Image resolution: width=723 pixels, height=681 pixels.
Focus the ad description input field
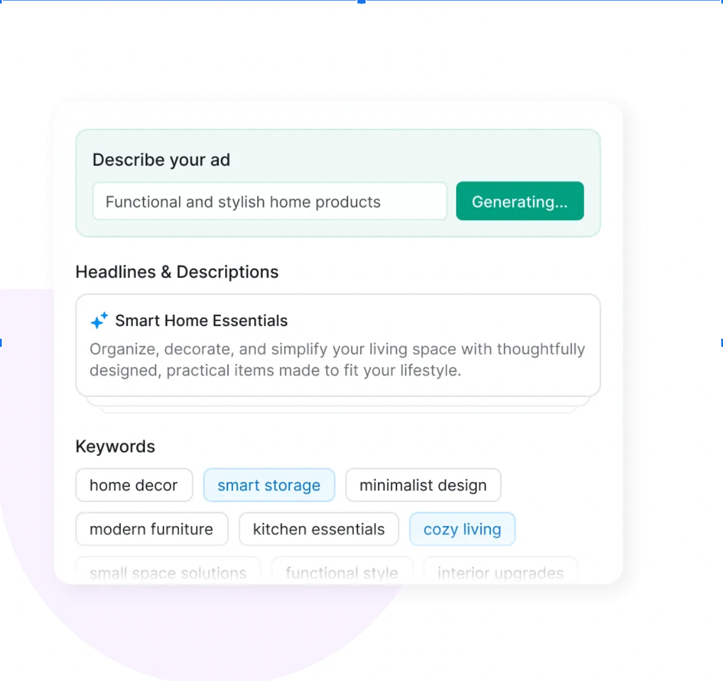coord(269,201)
